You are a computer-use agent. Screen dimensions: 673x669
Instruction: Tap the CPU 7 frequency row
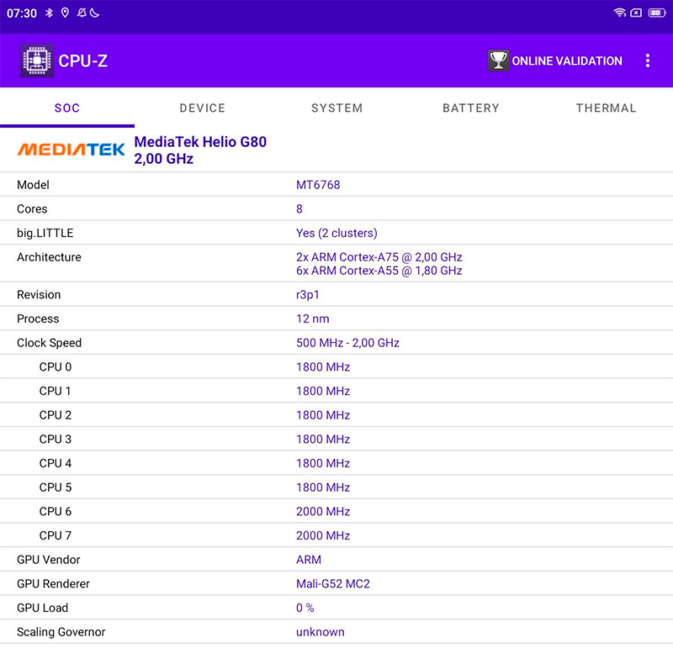coord(336,535)
